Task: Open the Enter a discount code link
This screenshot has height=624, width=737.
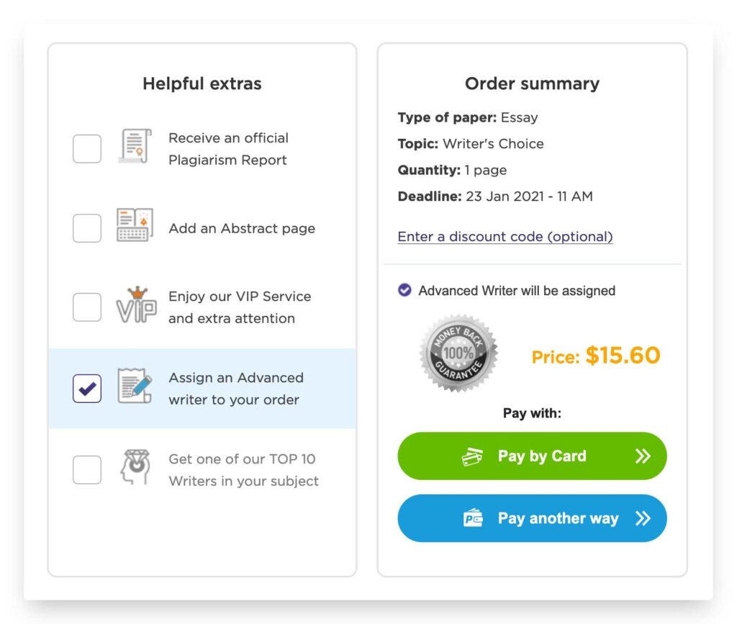Action: pyautogui.click(x=505, y=236)
